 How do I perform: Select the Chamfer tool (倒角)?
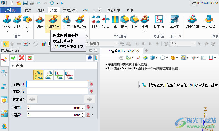134,22
